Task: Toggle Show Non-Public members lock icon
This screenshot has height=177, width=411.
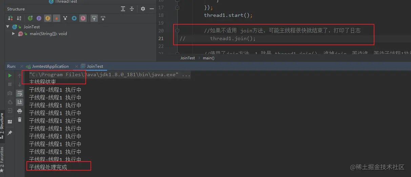Action: [57, 18]
